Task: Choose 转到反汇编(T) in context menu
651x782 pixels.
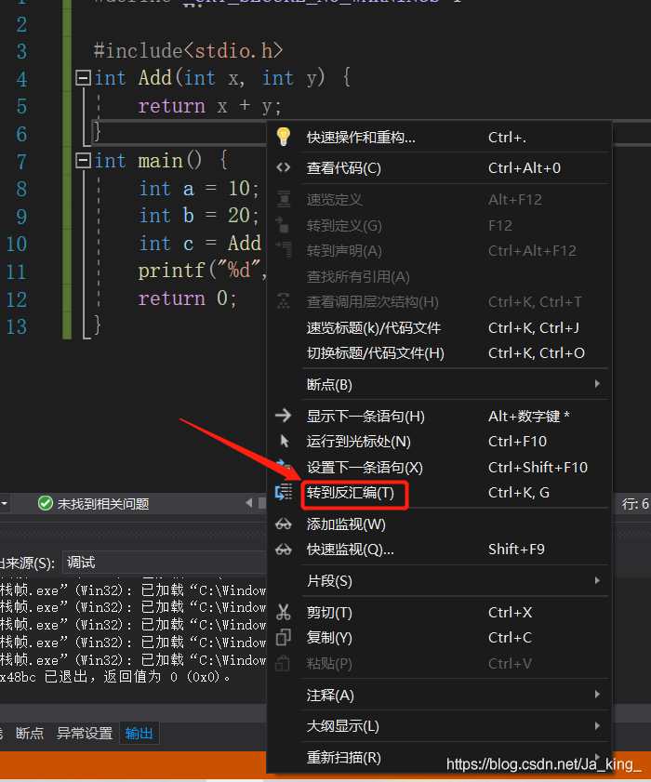Action: tap(439, 493)
